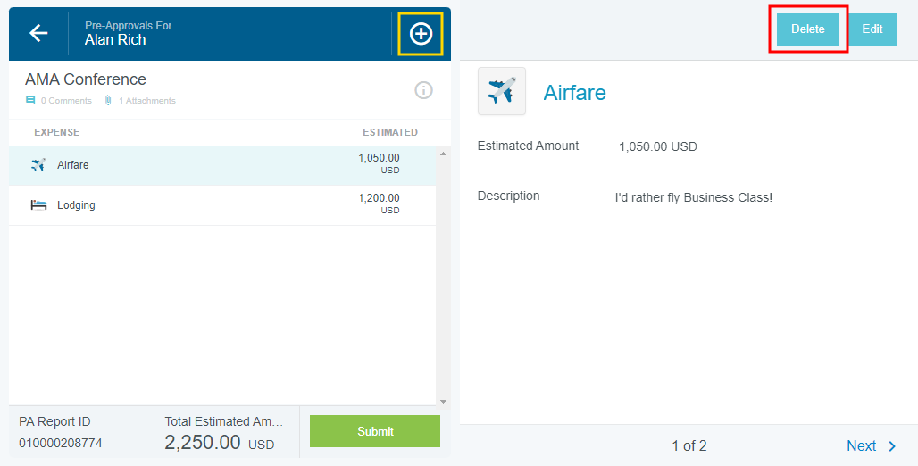The width and height of the screenshot is (918, 466).
Task: Click scrollbar down arrow in expense list
Action: click(x=443, y=401)
